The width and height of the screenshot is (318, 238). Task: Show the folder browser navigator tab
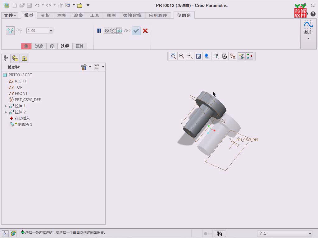coord(15,58)
